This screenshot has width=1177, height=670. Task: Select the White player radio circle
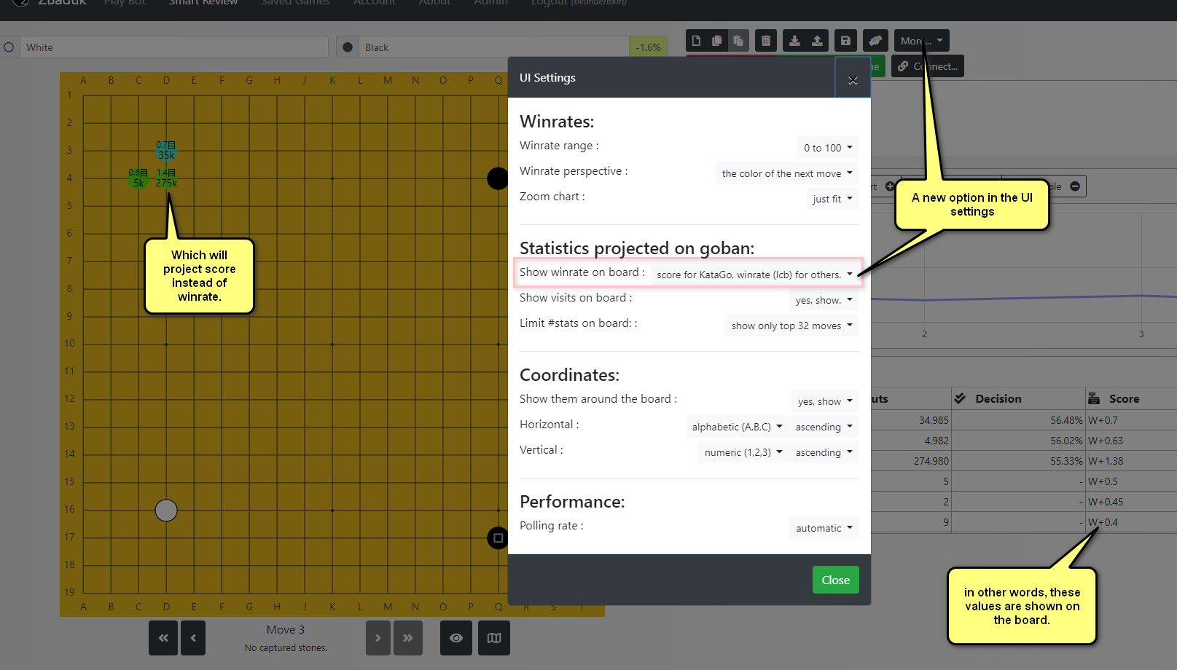point(9,47)
